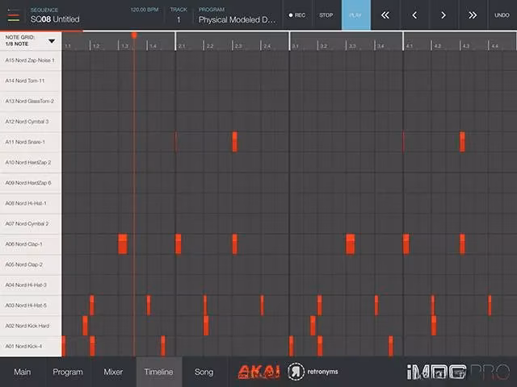The height and width of the screenshot is (387, 517).
Task: Open the TRACK 1 selector
Action: pos(179,15)
